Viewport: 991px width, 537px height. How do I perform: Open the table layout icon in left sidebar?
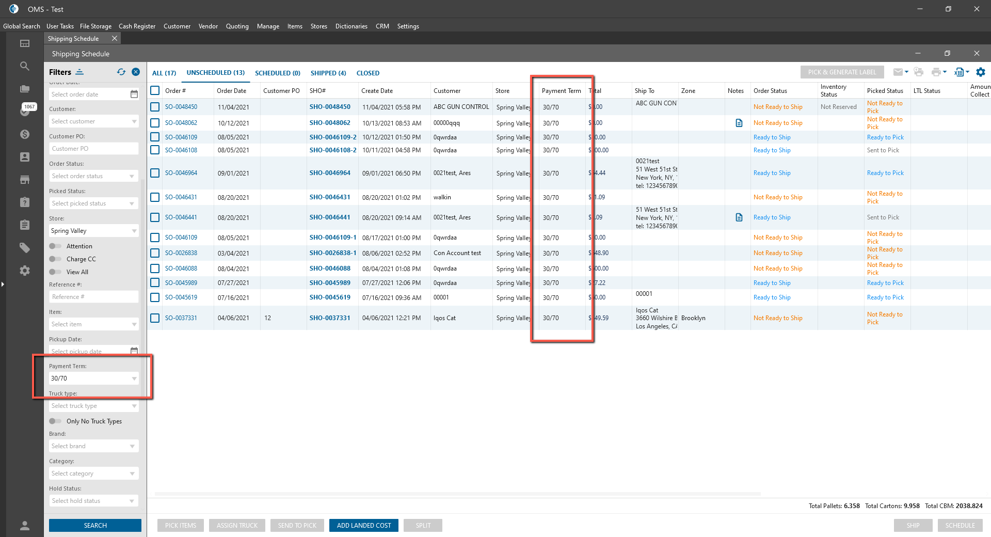25,43
